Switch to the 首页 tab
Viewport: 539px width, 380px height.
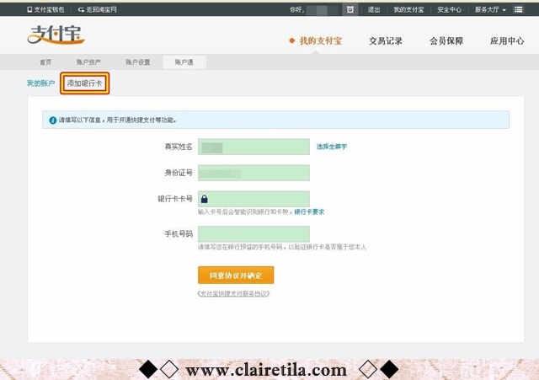tap(45, 62)
